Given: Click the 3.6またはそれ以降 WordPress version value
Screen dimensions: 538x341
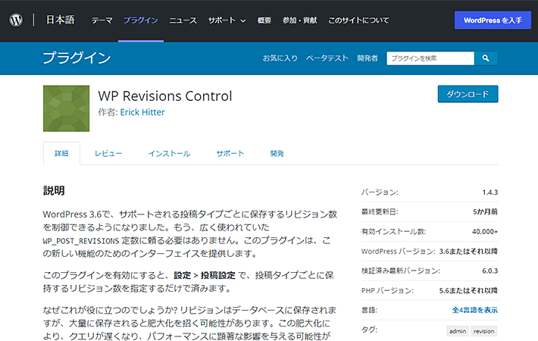Looking at the screenshot, I should pyautogui.click(x=468, y=251).
